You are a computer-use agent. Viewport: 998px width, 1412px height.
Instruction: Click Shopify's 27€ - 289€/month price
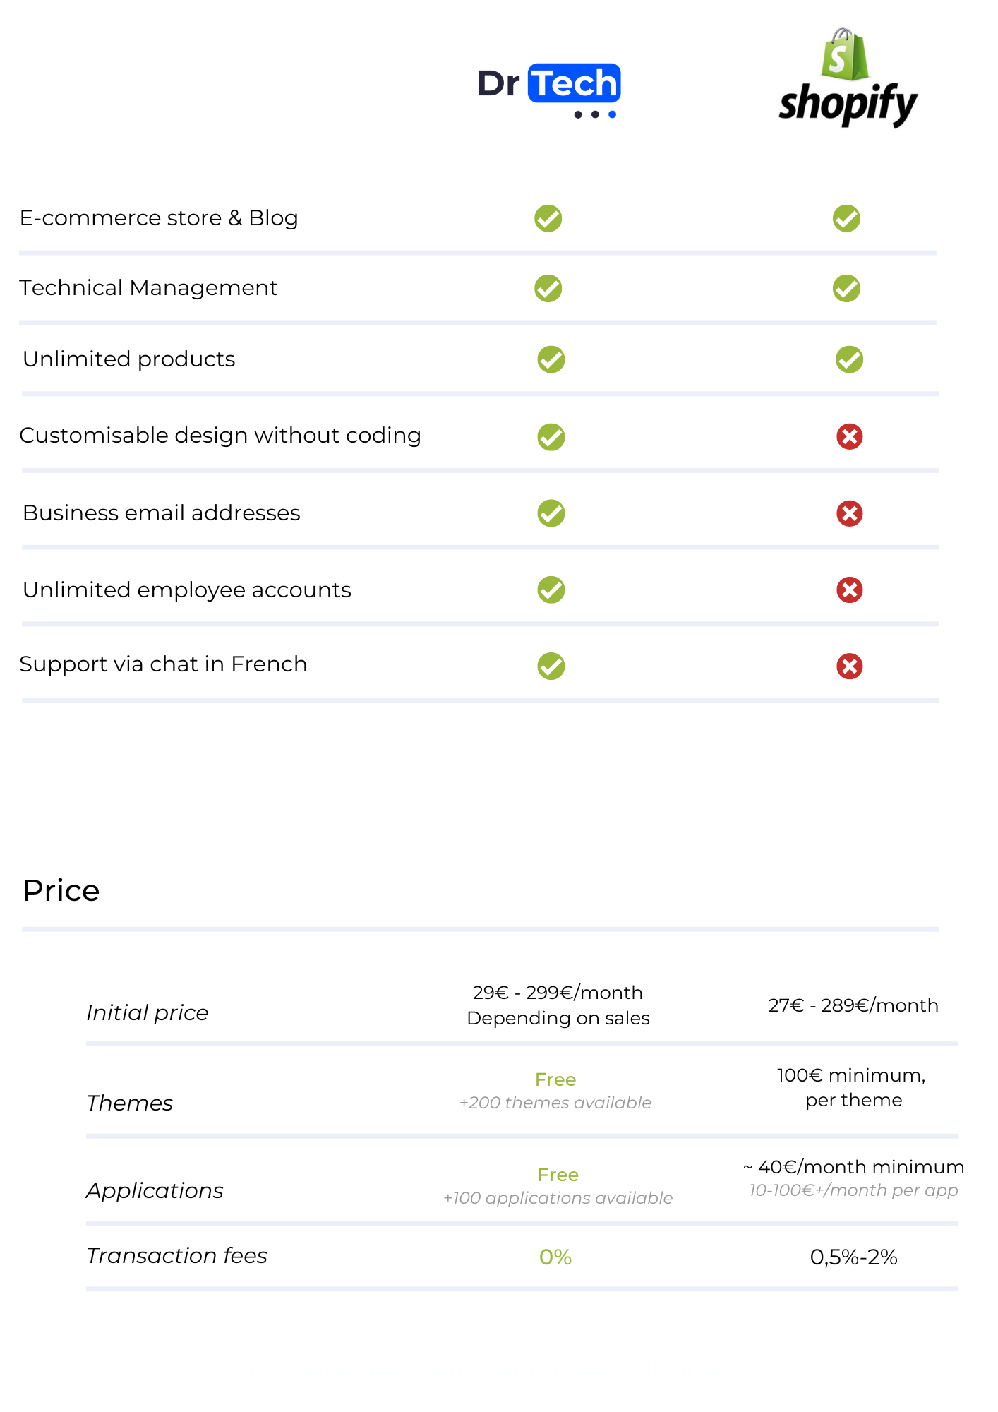[x=853, y=1006]
